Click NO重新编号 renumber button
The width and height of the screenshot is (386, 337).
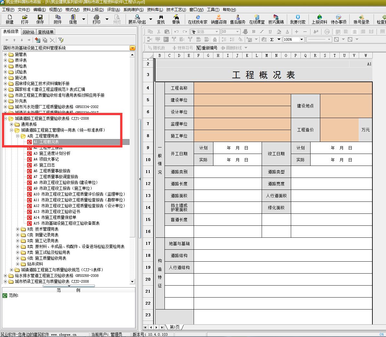pyautogui.click(x=207, y=48)
